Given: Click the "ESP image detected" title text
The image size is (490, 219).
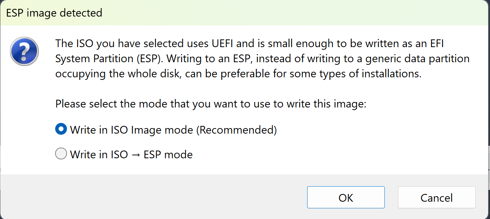Looking at the screenshot, I should (54, 13).
